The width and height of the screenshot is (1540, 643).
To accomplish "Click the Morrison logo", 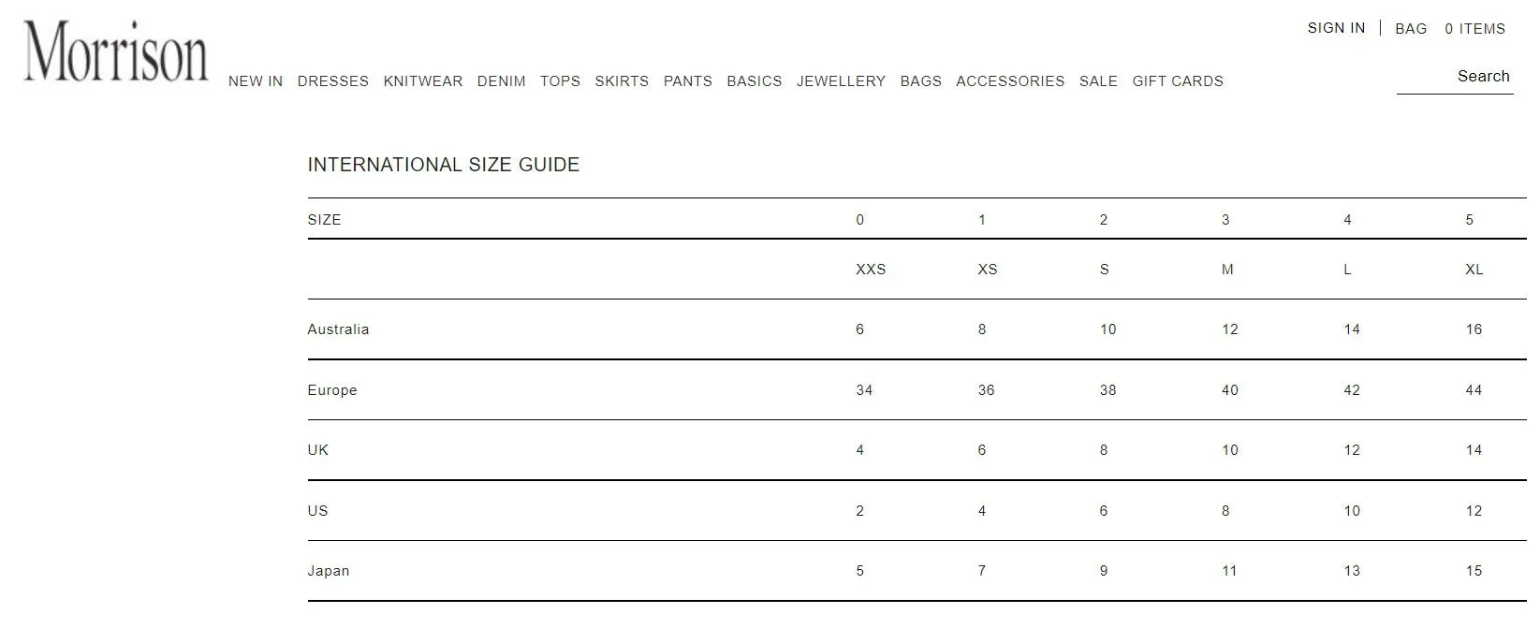I will [x=116, y=52].
